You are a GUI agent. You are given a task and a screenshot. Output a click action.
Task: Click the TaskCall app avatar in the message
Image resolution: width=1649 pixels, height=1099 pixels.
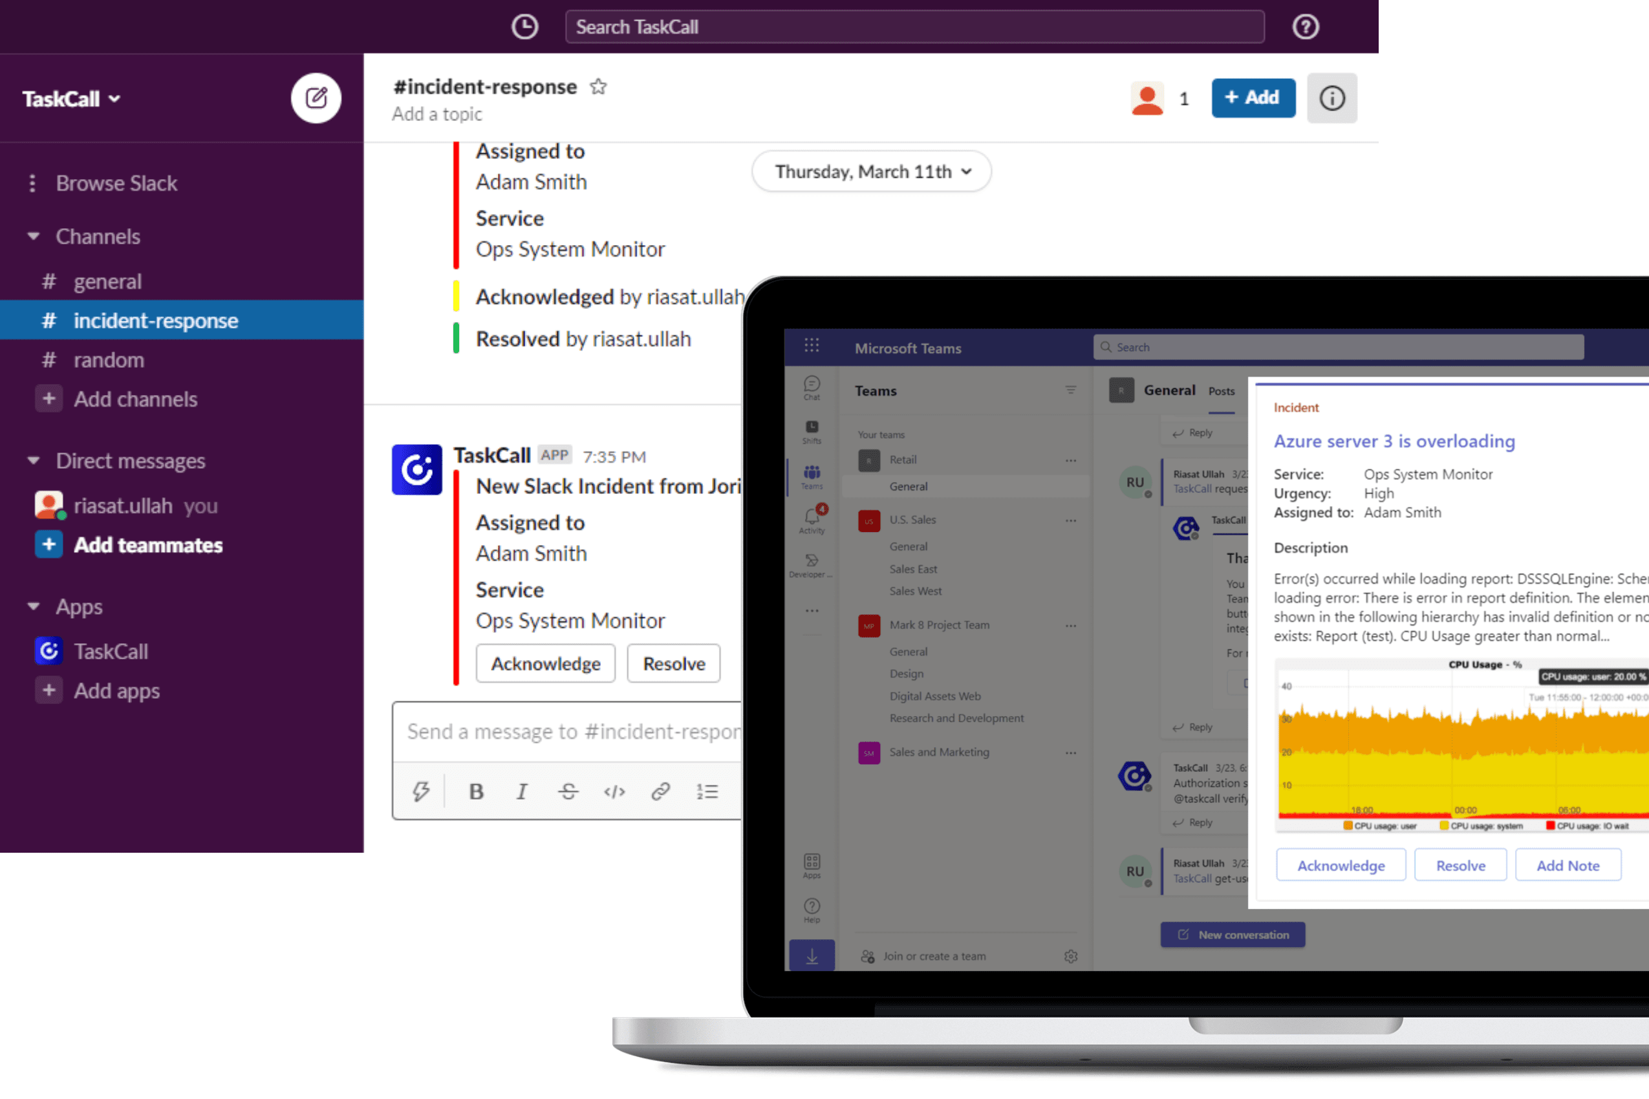417,469
